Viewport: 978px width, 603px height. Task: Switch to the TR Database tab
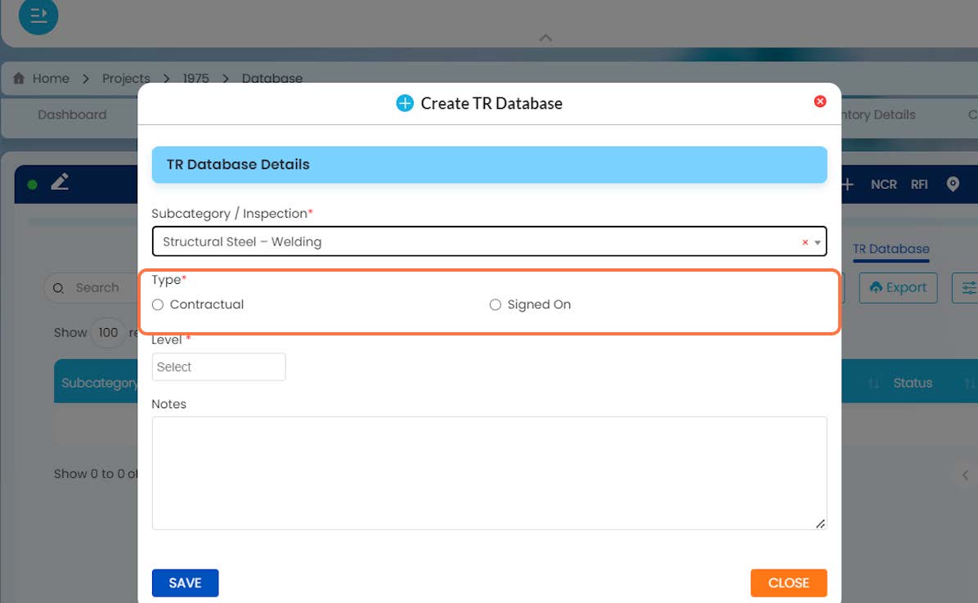coord(891,249)
